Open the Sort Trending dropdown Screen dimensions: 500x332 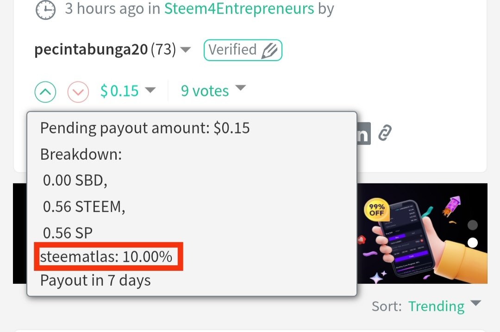click(x=475, y=303)
